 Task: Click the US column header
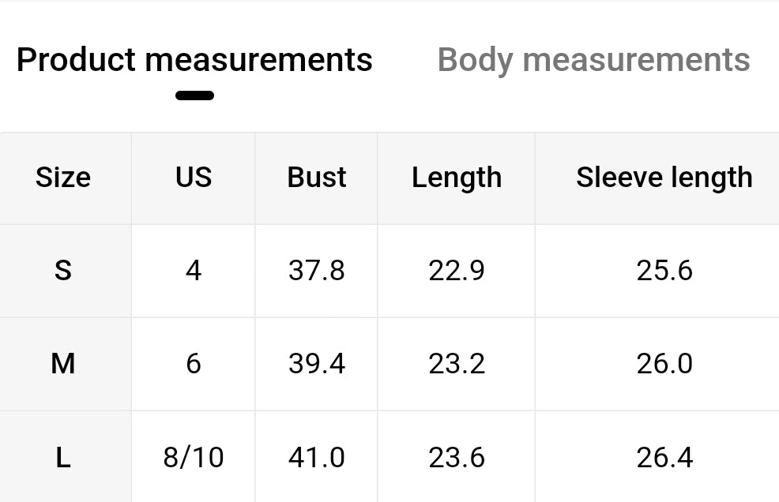point(194,178)
